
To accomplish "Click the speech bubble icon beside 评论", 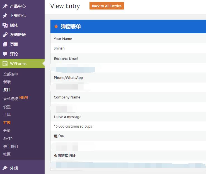I will pos(5,54).
